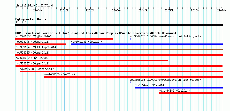The height and width of the screenshot is (111, 230).
Task: Click the 22020k ruler tick label
Action: pyautogui.click(x=90, y=10)
